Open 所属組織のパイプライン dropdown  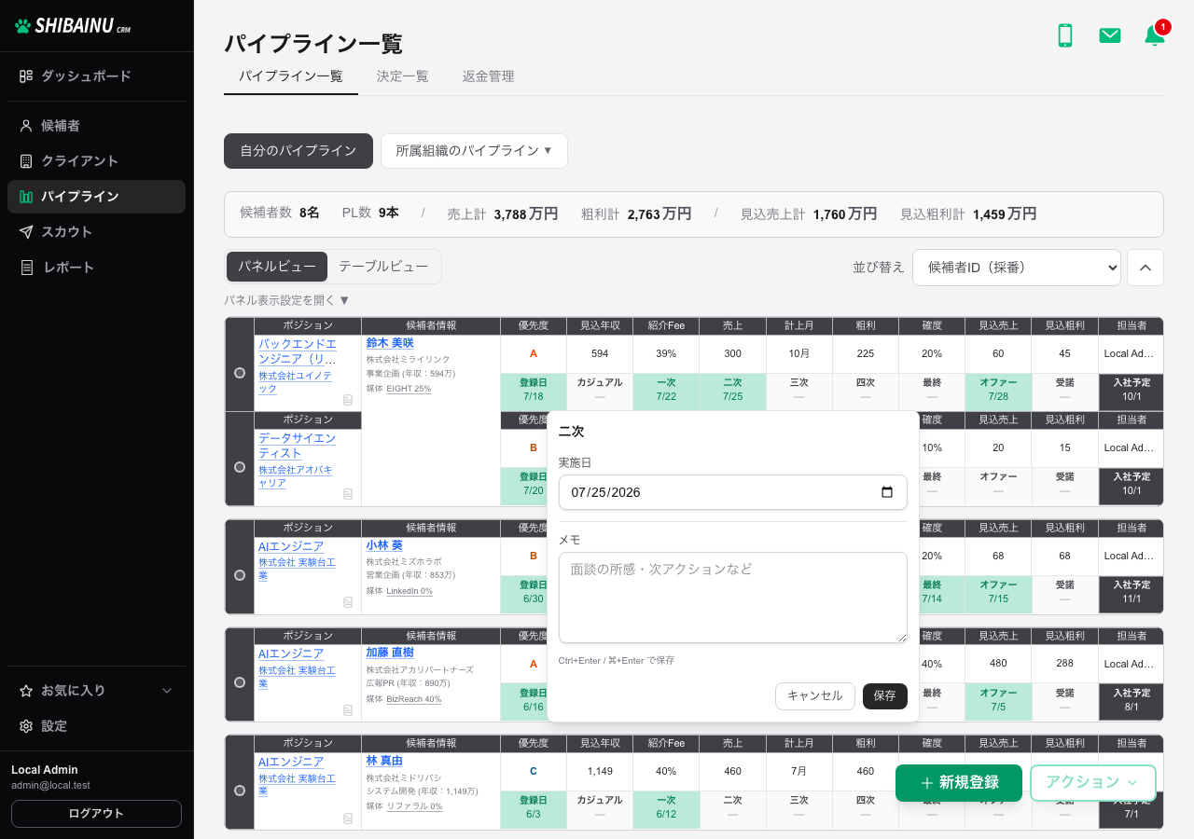click(474, 151)
